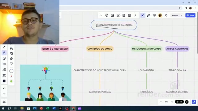Select the DESENVOLVIMENTO DE TALENTOS root node

114,25
